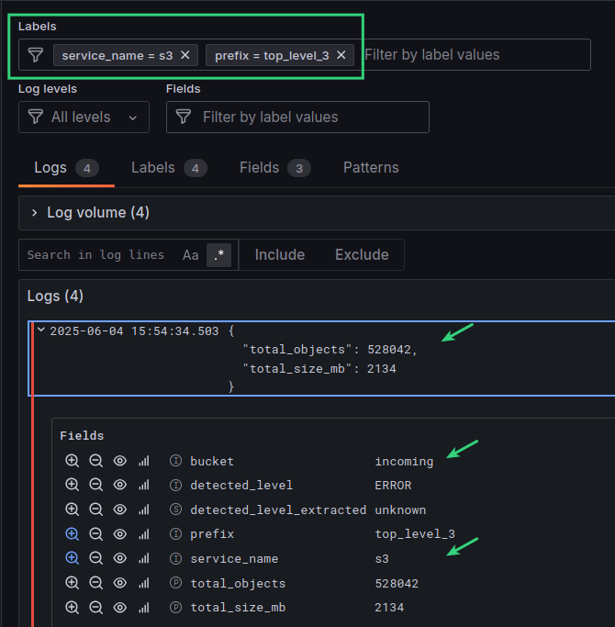Toggle eye icon for detected_level field
The width and height of the screenshot is (615, 627).
coord(120,485)
